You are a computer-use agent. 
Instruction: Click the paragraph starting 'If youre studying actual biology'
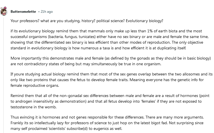[111, 79]
